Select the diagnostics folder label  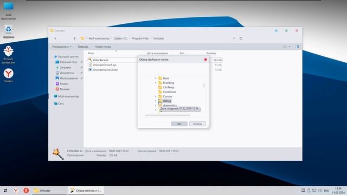[x=170, y=106]
